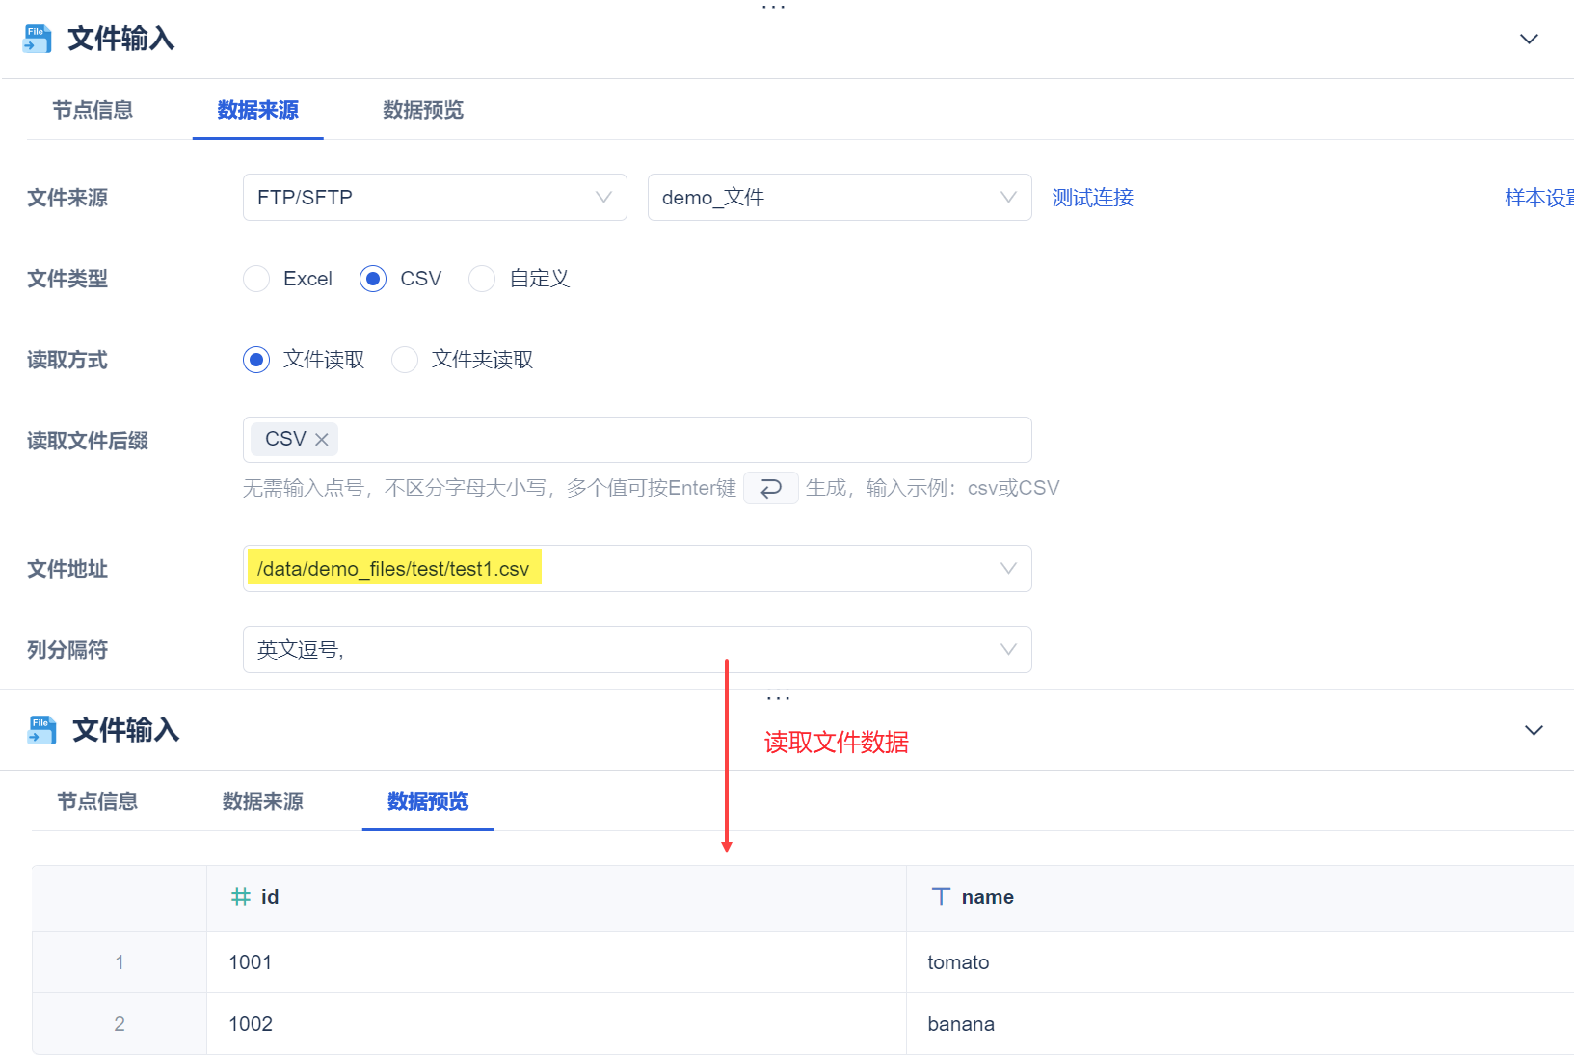Click the /data/demo_files/test/test1.csv path text
The image size is (1574, 1055).
(393, 569)
